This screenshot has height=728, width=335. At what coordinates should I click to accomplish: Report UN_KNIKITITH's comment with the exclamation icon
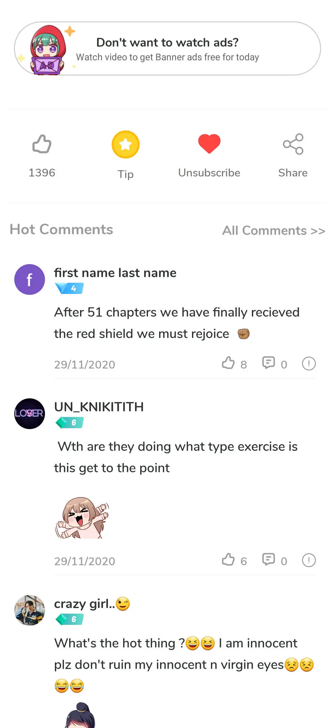click(x=309, y=560)
